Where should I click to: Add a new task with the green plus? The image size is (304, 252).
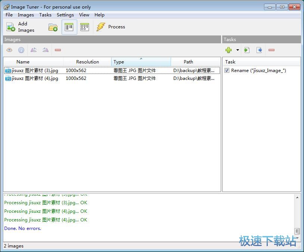[x=229, y=50]
